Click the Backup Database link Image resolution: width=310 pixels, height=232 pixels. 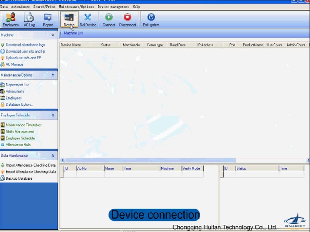(x=19, y=178)
